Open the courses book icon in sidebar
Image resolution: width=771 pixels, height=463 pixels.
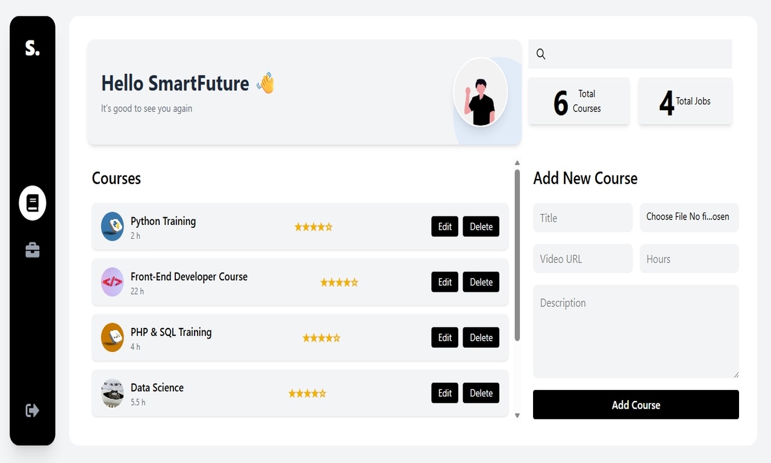pos(33,203)
